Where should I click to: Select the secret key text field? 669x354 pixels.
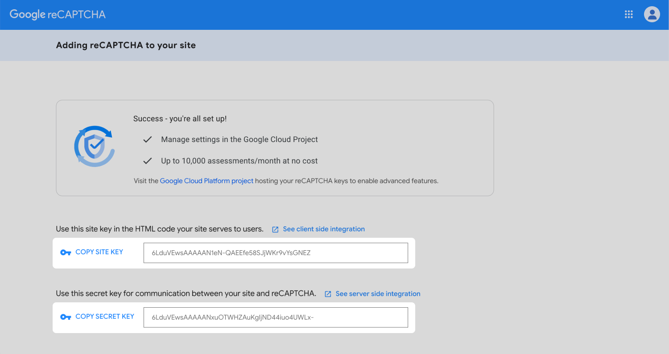point(276,317)
